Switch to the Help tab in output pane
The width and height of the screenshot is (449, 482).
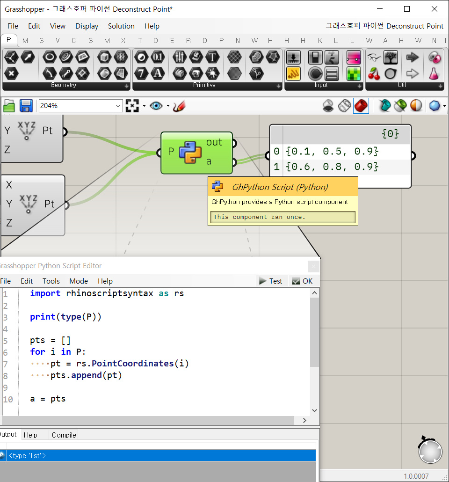[30, 435]
